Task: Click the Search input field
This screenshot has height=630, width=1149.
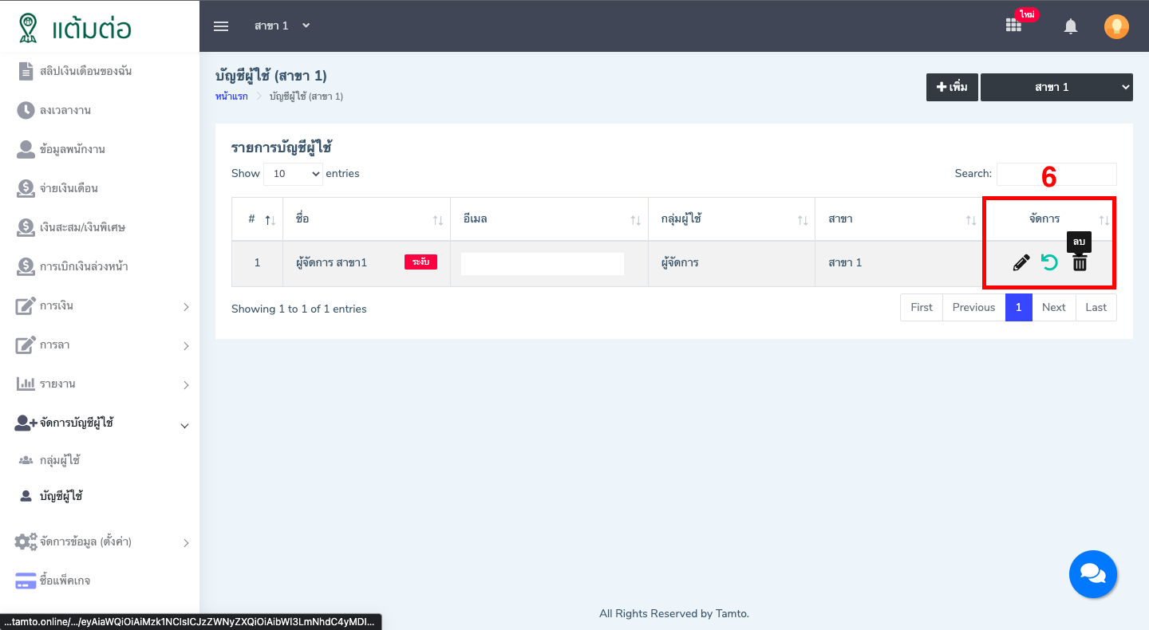Action: coord(1056,174)
